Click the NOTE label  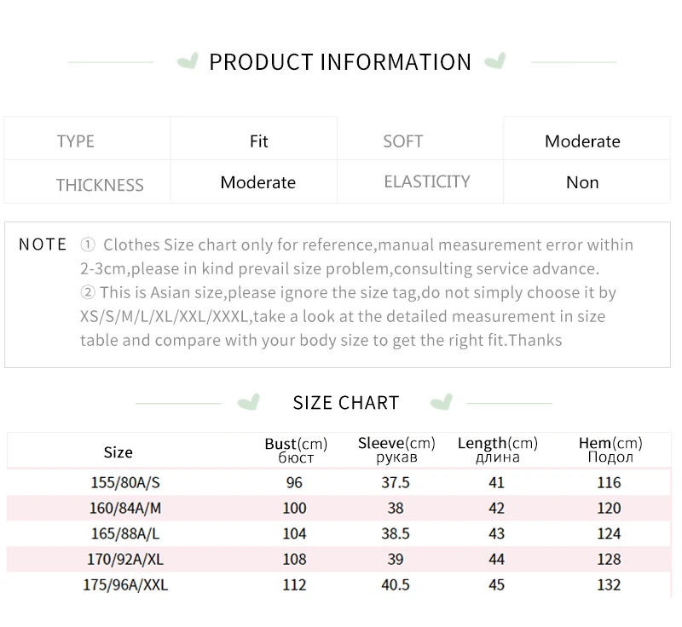43,244
